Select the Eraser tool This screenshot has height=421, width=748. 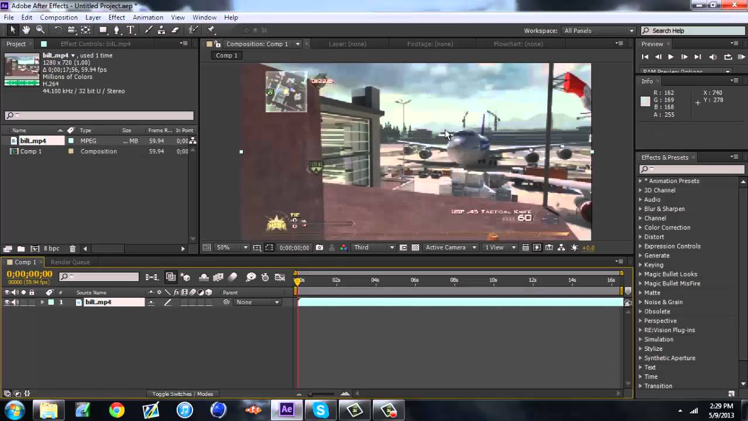[175, 30]
